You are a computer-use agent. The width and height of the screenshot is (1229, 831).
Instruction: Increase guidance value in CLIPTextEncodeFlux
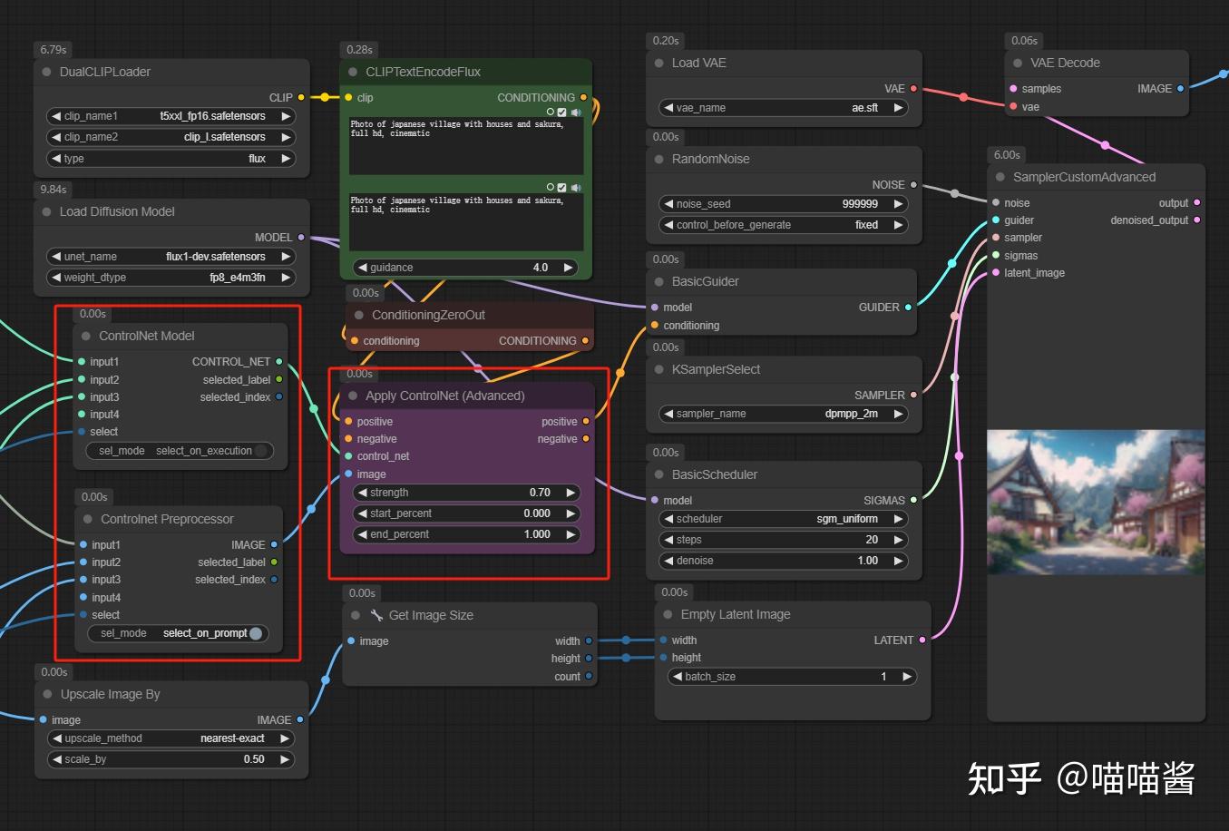(x=569, y=267)
